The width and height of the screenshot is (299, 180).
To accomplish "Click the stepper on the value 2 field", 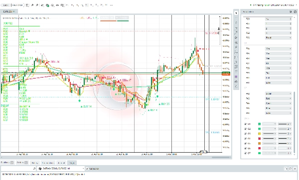I will pos(291,28).
